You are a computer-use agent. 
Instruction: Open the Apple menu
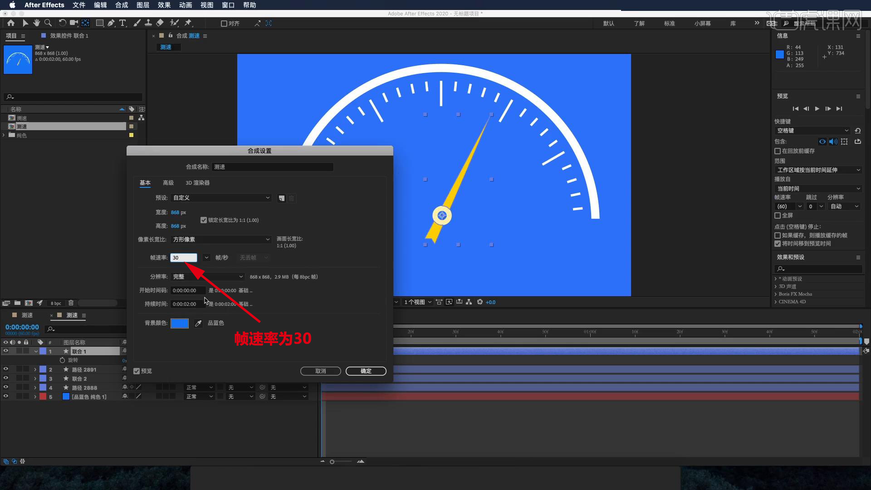12,5
